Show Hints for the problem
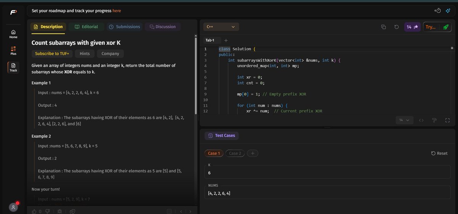 [x=85, y=54]
